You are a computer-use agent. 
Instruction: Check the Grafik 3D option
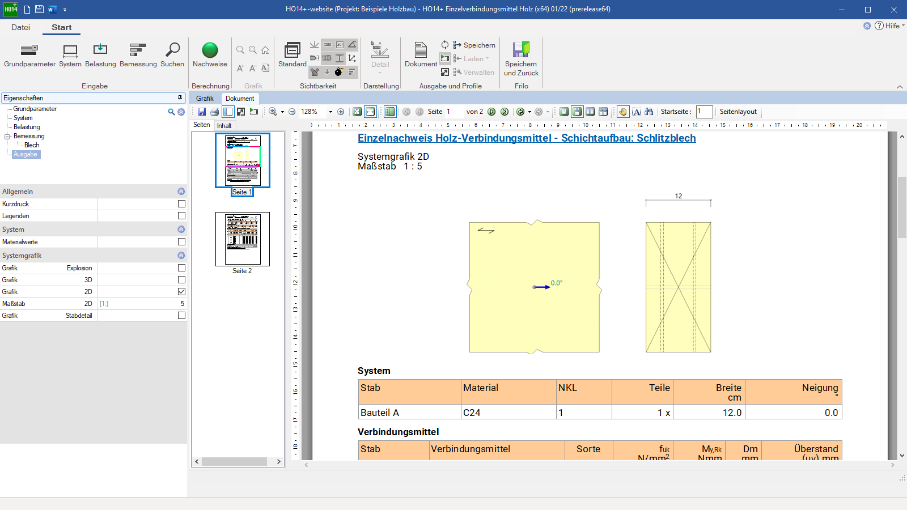point(181,279)
